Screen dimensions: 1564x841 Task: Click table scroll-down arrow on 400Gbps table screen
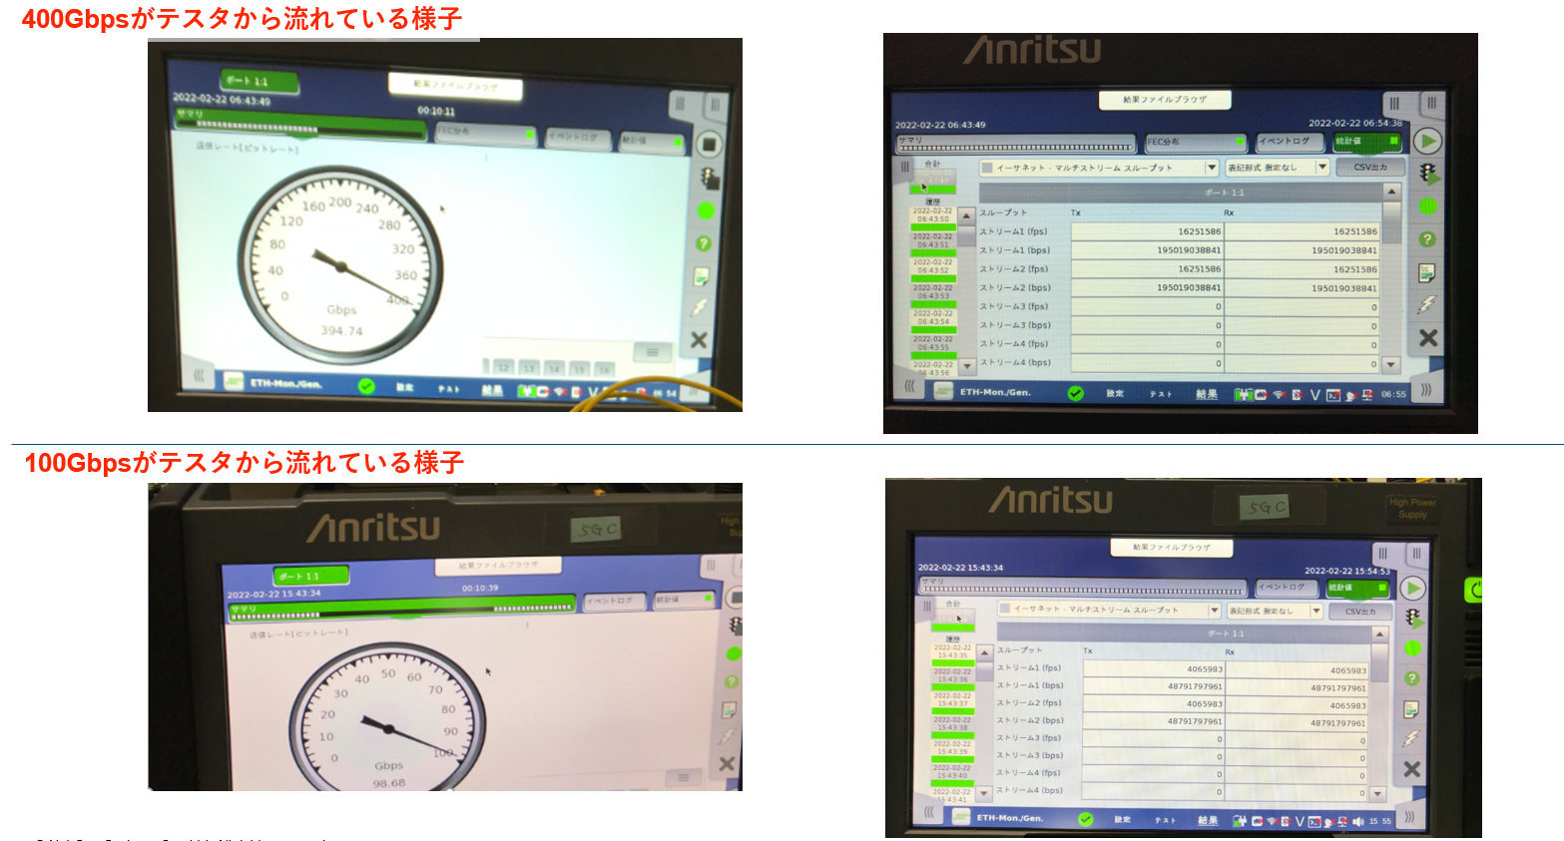1391,365
